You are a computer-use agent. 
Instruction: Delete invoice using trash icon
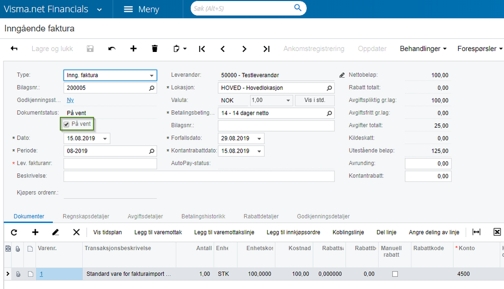coord(154,49)
